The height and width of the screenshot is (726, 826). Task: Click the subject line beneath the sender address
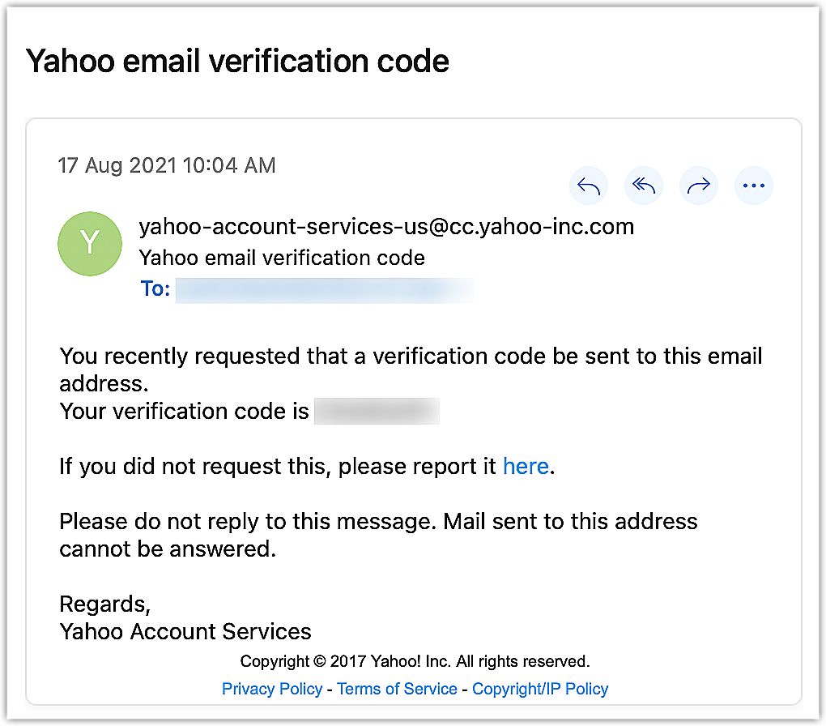[x=282, y=258]
